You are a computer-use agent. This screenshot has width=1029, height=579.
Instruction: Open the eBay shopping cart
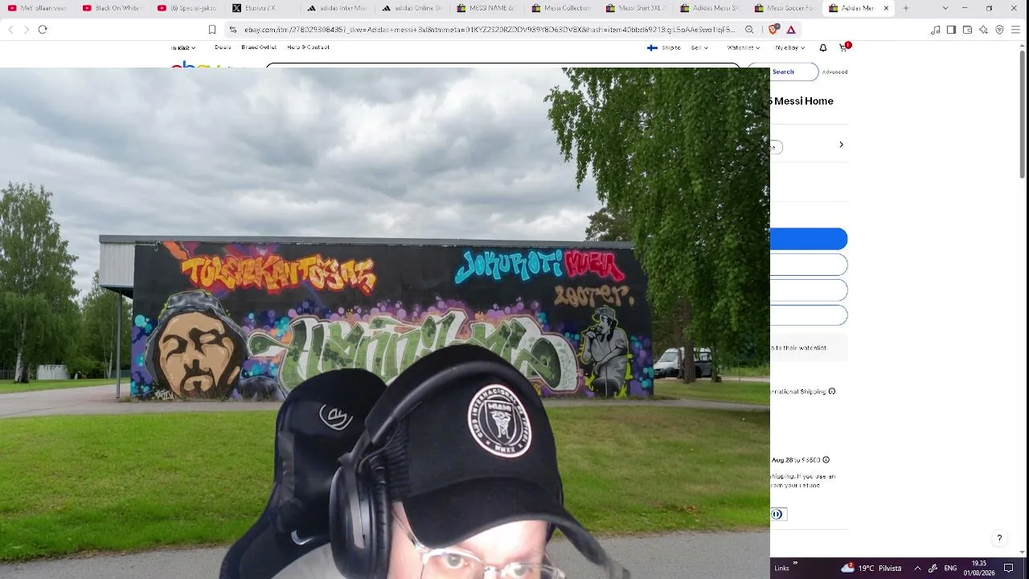point(843,47)
